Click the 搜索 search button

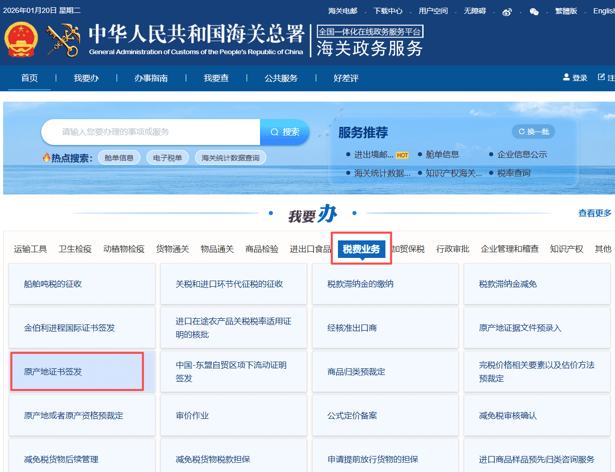point(283,132)
